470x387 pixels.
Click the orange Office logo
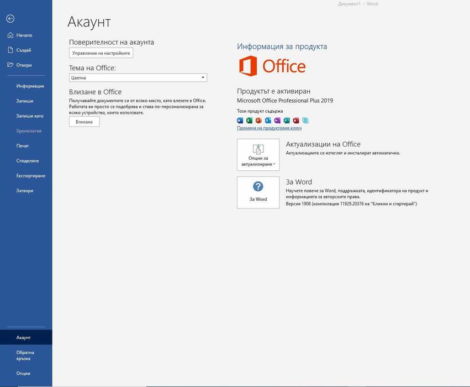pyautogui.click(x=272, y=66)
